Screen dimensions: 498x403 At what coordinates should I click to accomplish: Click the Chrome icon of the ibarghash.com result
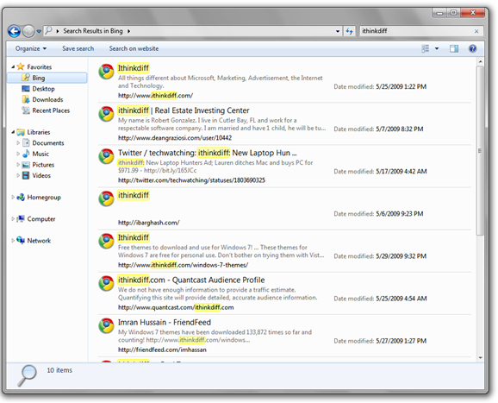(106, 198)
